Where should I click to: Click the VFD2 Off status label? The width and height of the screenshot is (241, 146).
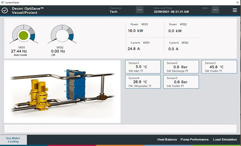(53, 55)
